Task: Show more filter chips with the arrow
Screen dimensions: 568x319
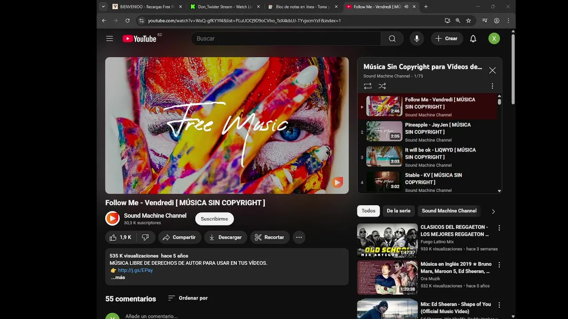Action: pos(493,211)
